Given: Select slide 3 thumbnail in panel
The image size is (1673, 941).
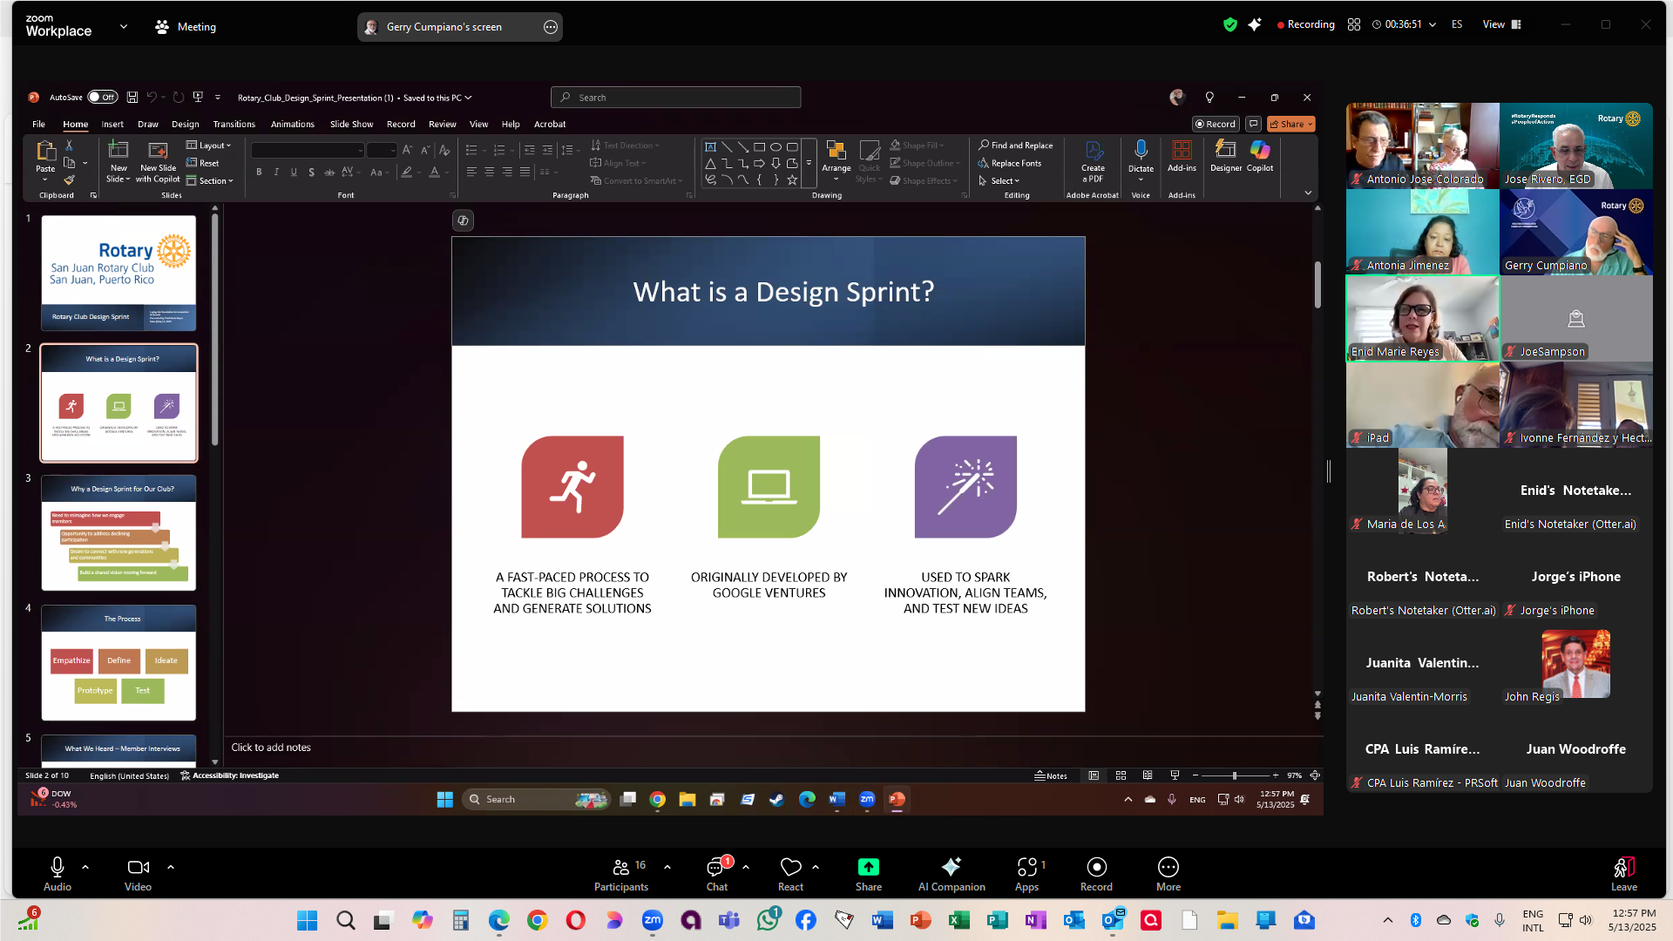Looking at the screenshot, I should point(119,532).
